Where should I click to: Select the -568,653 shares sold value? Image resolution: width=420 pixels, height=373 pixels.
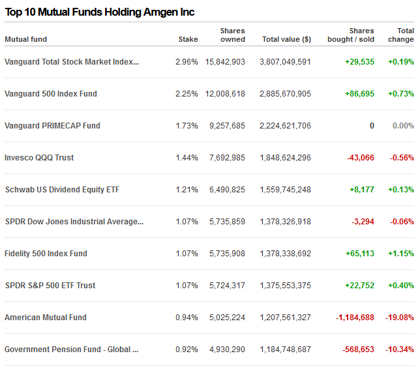(359, 350)
